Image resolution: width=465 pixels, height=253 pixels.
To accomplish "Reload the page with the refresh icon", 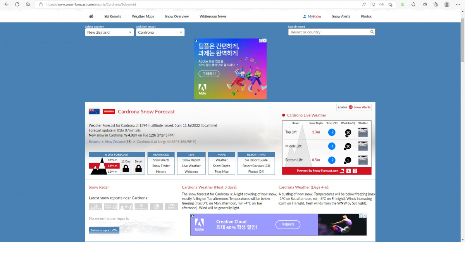I will click(17, 4).
